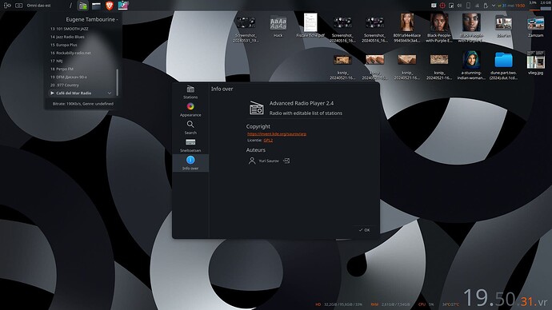Select the Fiscale fiche.pdf desktop file
This screenshot has height=310, width=552.
310,26
